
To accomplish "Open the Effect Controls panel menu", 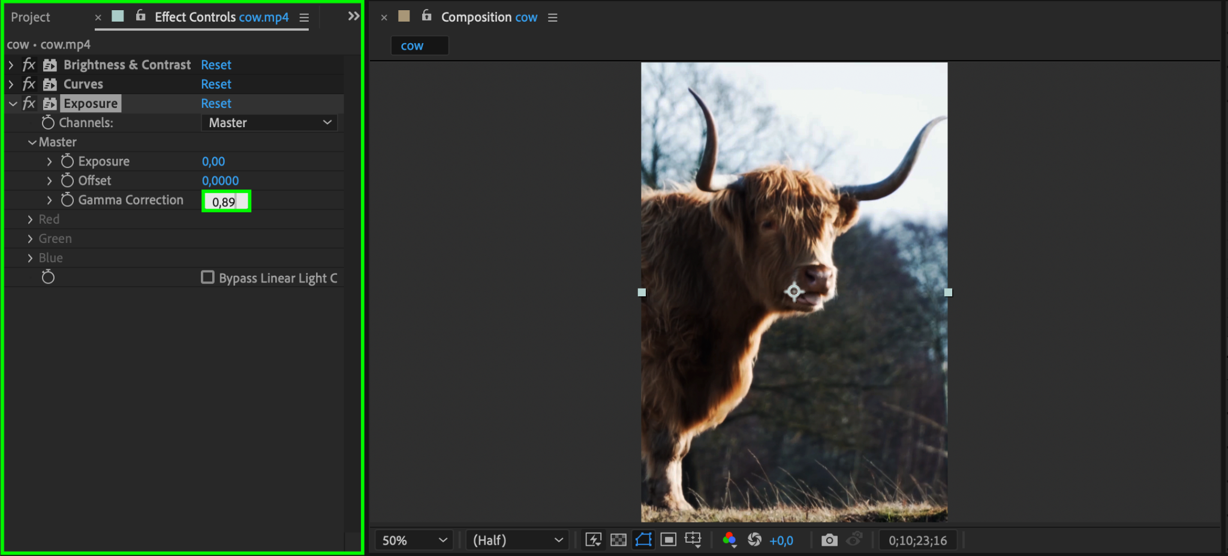I will [304, 17].
